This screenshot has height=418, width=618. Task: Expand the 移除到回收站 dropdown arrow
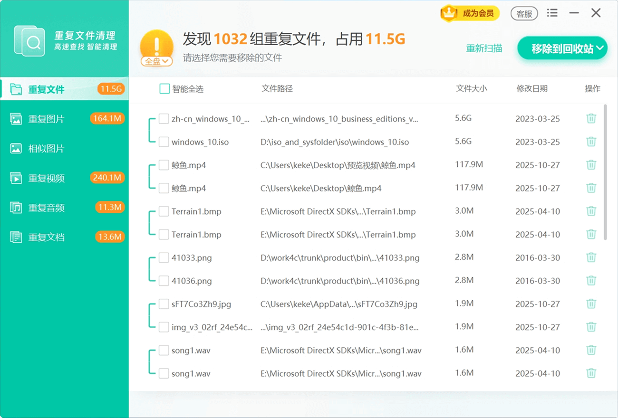click(x=600, y=48)
